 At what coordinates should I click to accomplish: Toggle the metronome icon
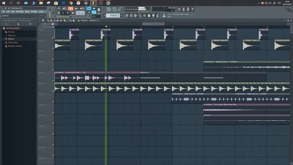point(59,9)
